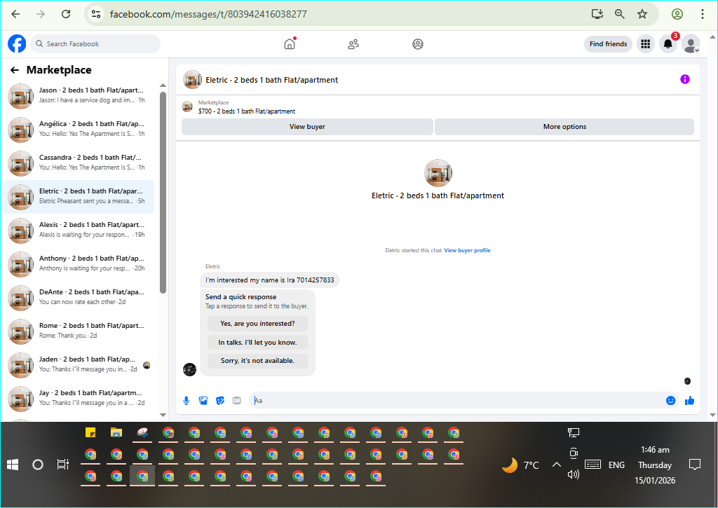Choose a sticker icon in composer

click(220, 401)
